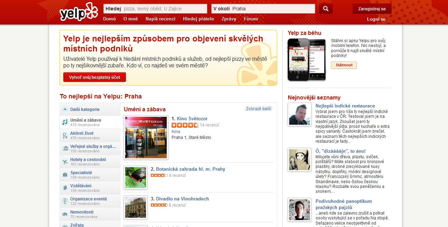Click the star rating of Botanická zahrada
Viewport: 448px width, 227px height.
tap(159, 176)
